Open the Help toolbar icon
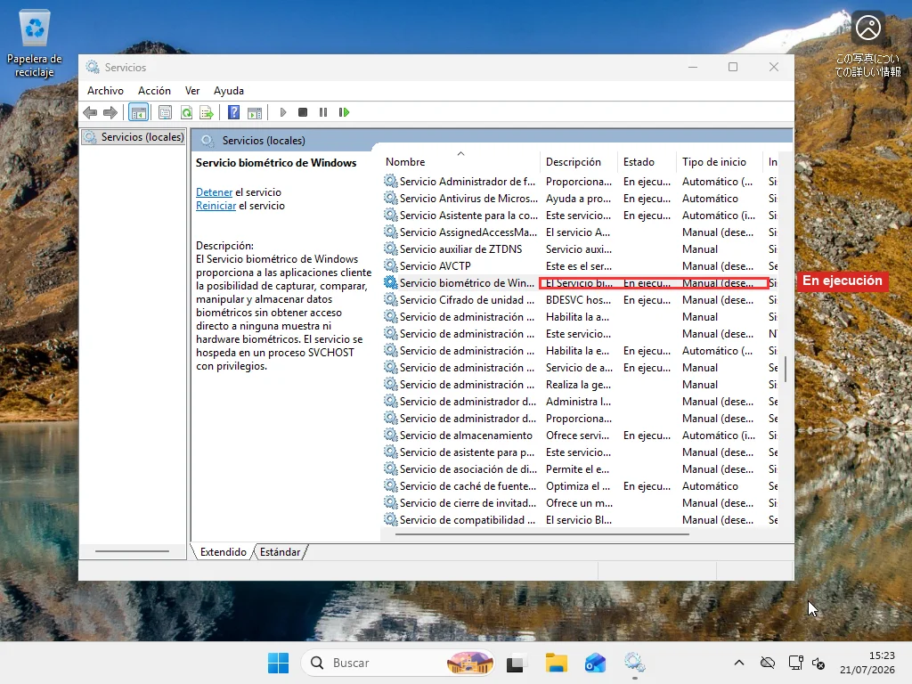The image size is (912, 684). 233,112
